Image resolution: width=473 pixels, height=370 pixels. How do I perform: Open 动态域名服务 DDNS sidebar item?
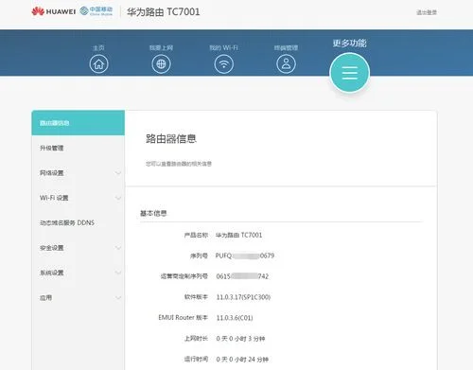(x=79, y=222)
